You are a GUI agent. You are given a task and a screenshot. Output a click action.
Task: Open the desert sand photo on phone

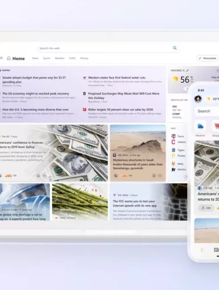207,230
